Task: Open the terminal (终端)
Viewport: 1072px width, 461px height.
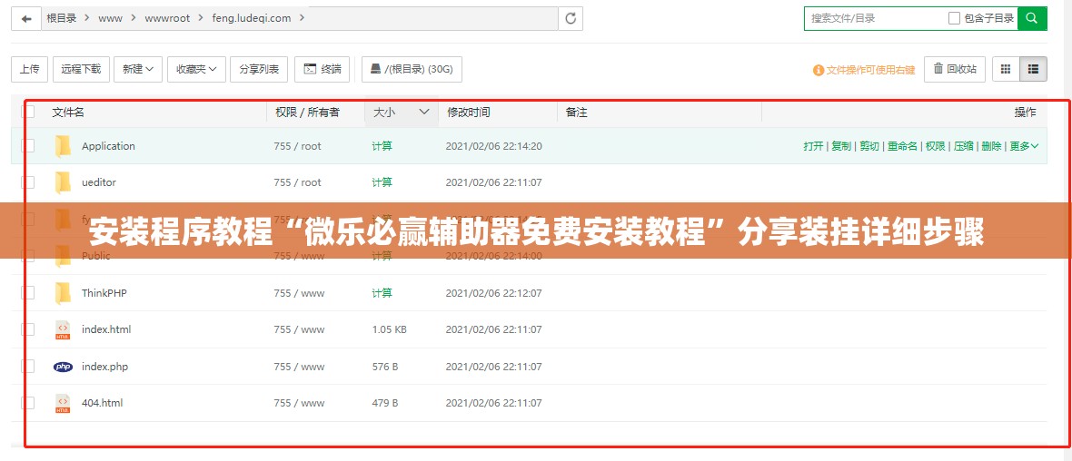Action: pos(322,69)
